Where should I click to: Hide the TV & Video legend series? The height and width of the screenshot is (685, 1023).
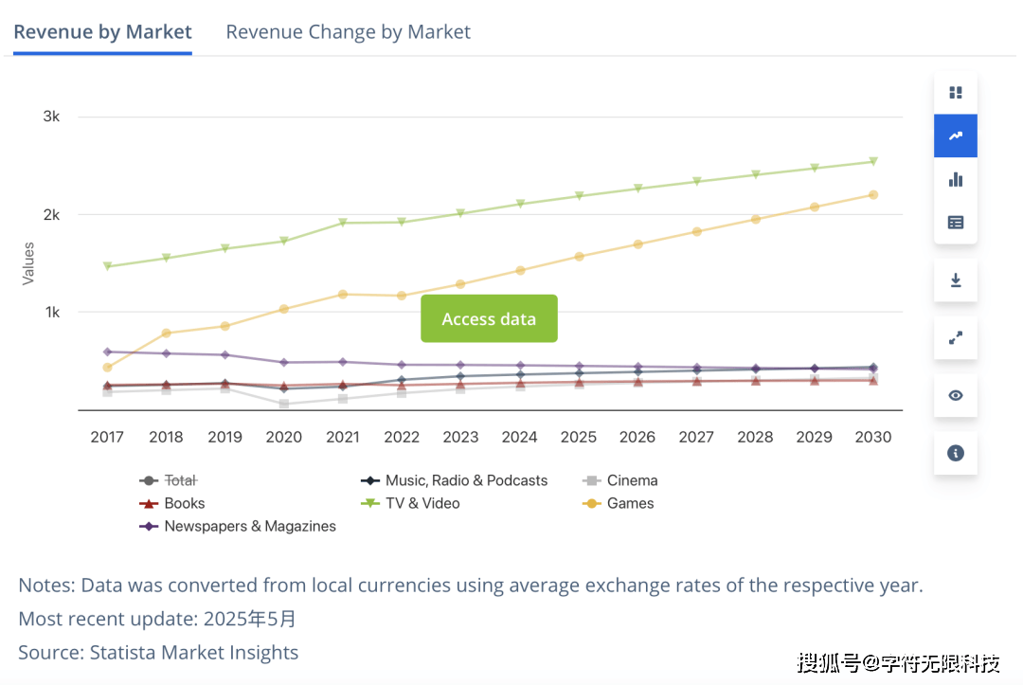[x=422, y=503]
